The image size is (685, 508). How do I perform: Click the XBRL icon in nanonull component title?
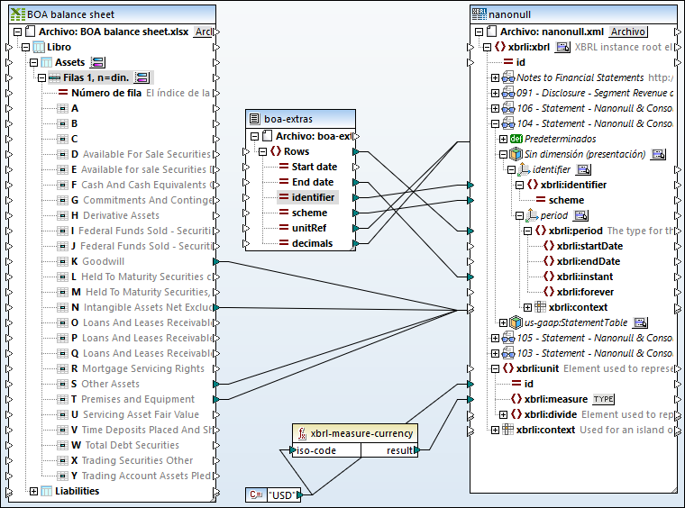tap(479, 14)
